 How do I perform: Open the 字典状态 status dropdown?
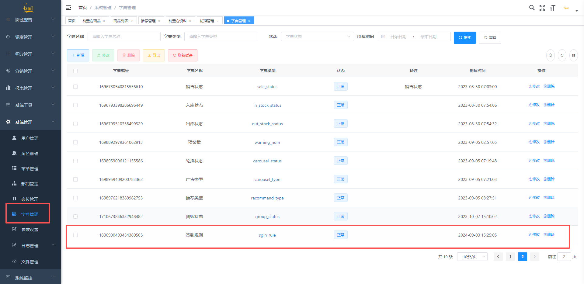tap(317, 36)
